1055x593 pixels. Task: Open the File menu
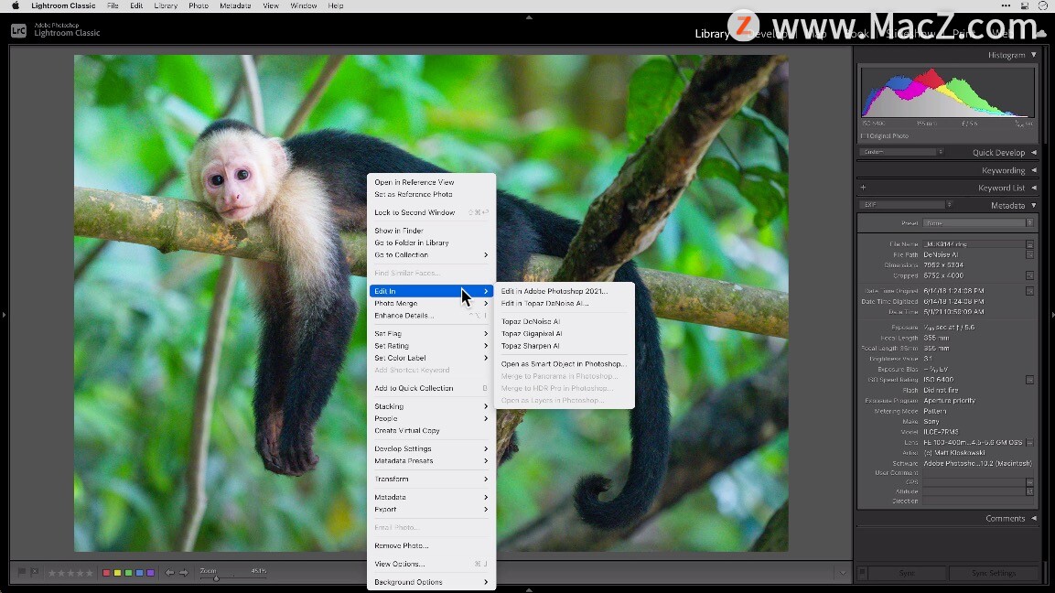point(113,5)
